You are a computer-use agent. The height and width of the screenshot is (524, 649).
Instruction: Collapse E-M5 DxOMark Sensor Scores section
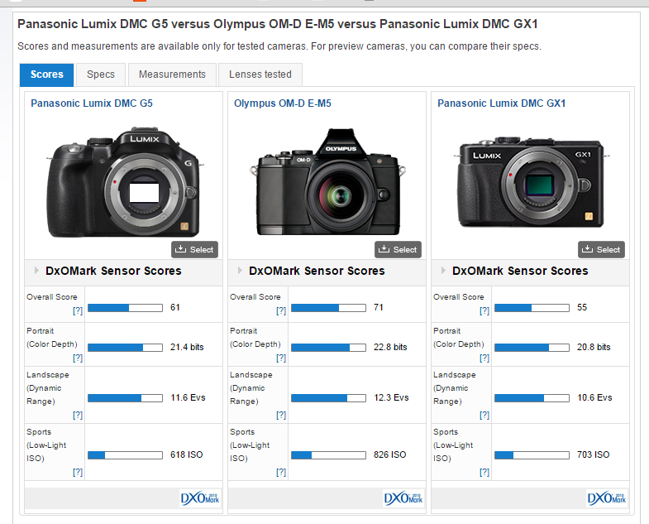(x=240, y=271)
